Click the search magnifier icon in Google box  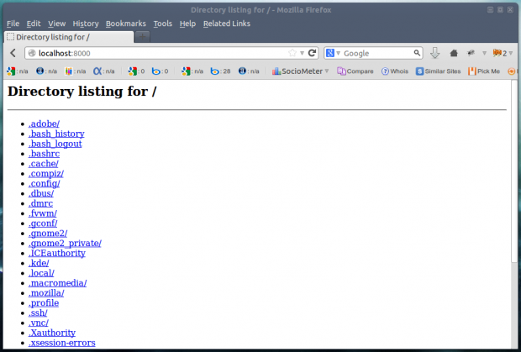(417, 53)
